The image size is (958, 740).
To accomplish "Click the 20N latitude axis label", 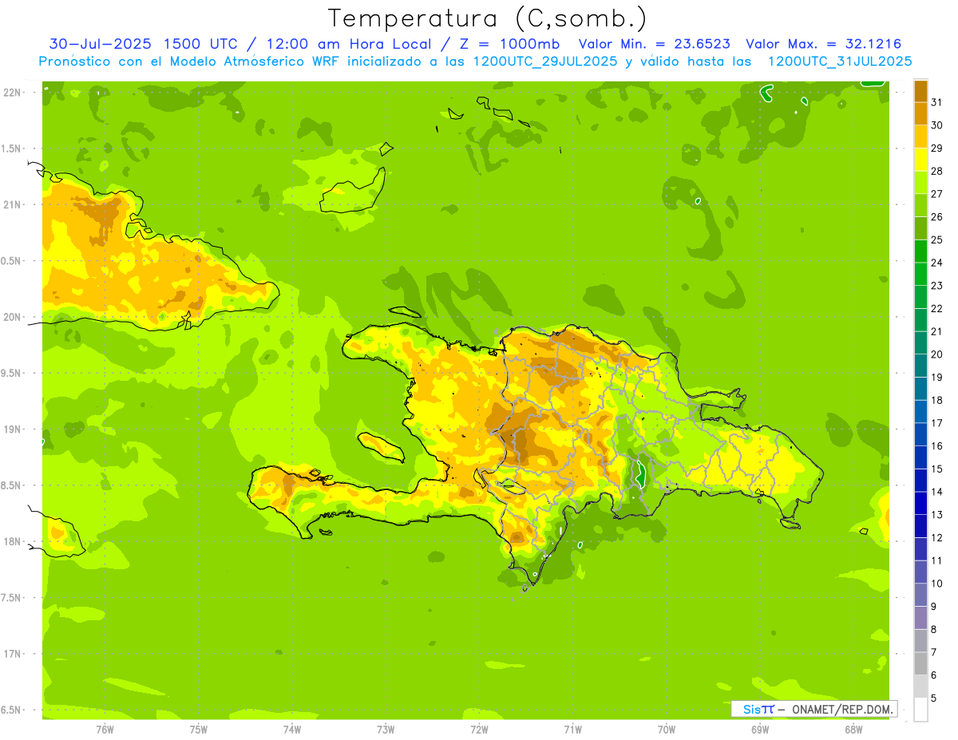I will [x=13, y=317].
